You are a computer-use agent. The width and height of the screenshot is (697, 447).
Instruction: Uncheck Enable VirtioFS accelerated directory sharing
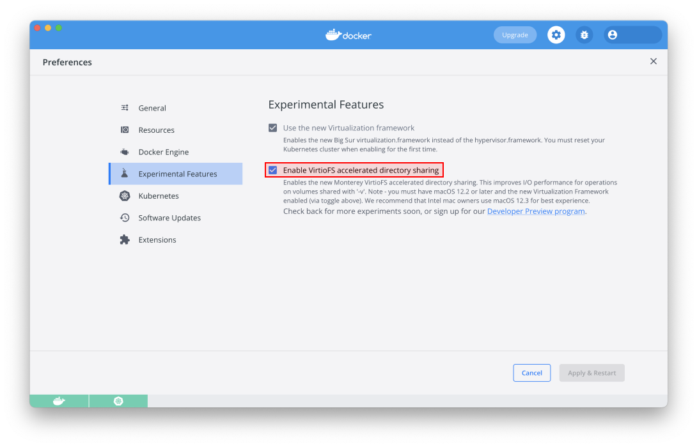pyautogui.click(x=272, y=170)
